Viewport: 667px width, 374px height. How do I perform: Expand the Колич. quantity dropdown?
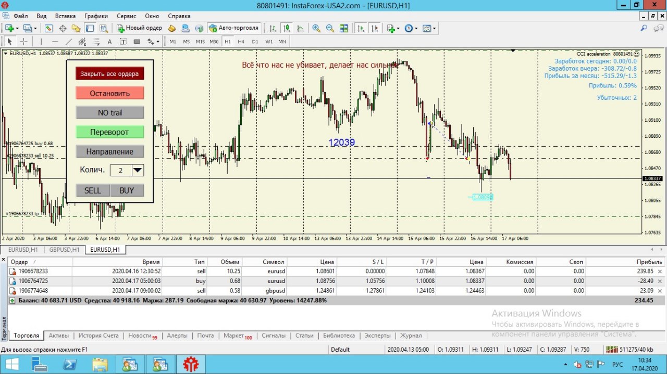(138, 170)
